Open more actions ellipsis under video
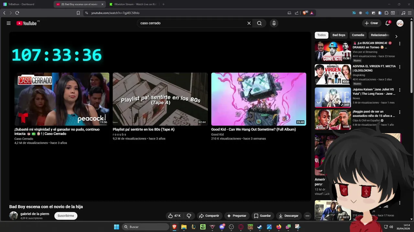The height and width of the screenshot is (232, 414). pyautogui.click(x=307, y=216)
